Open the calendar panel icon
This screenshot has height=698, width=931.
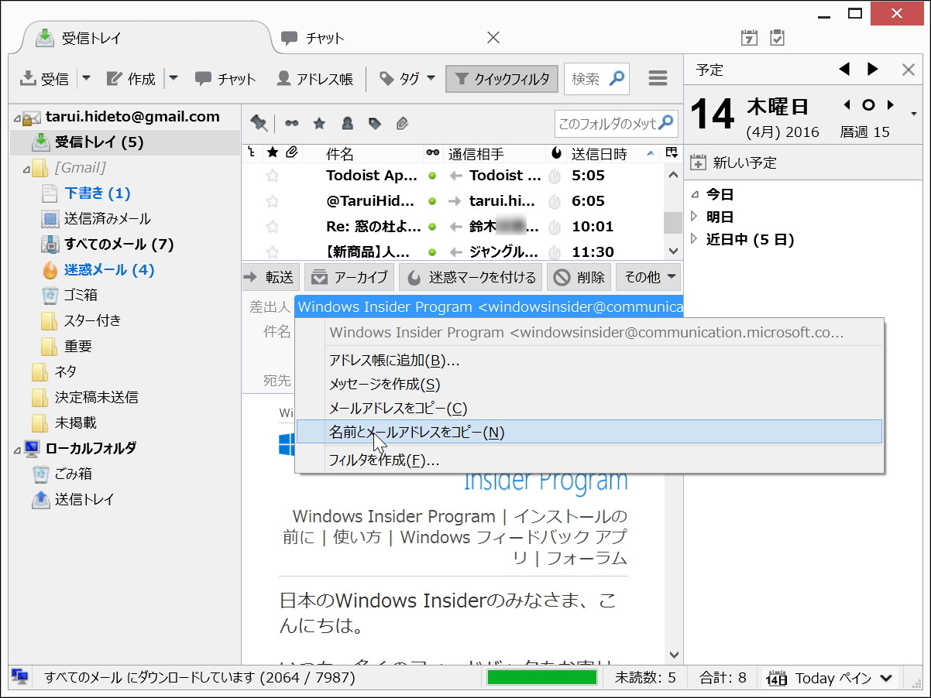point(748,36)
